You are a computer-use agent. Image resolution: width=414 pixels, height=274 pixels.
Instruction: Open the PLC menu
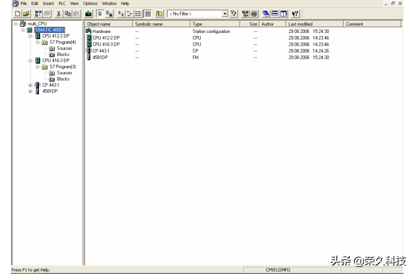[62, 3]
